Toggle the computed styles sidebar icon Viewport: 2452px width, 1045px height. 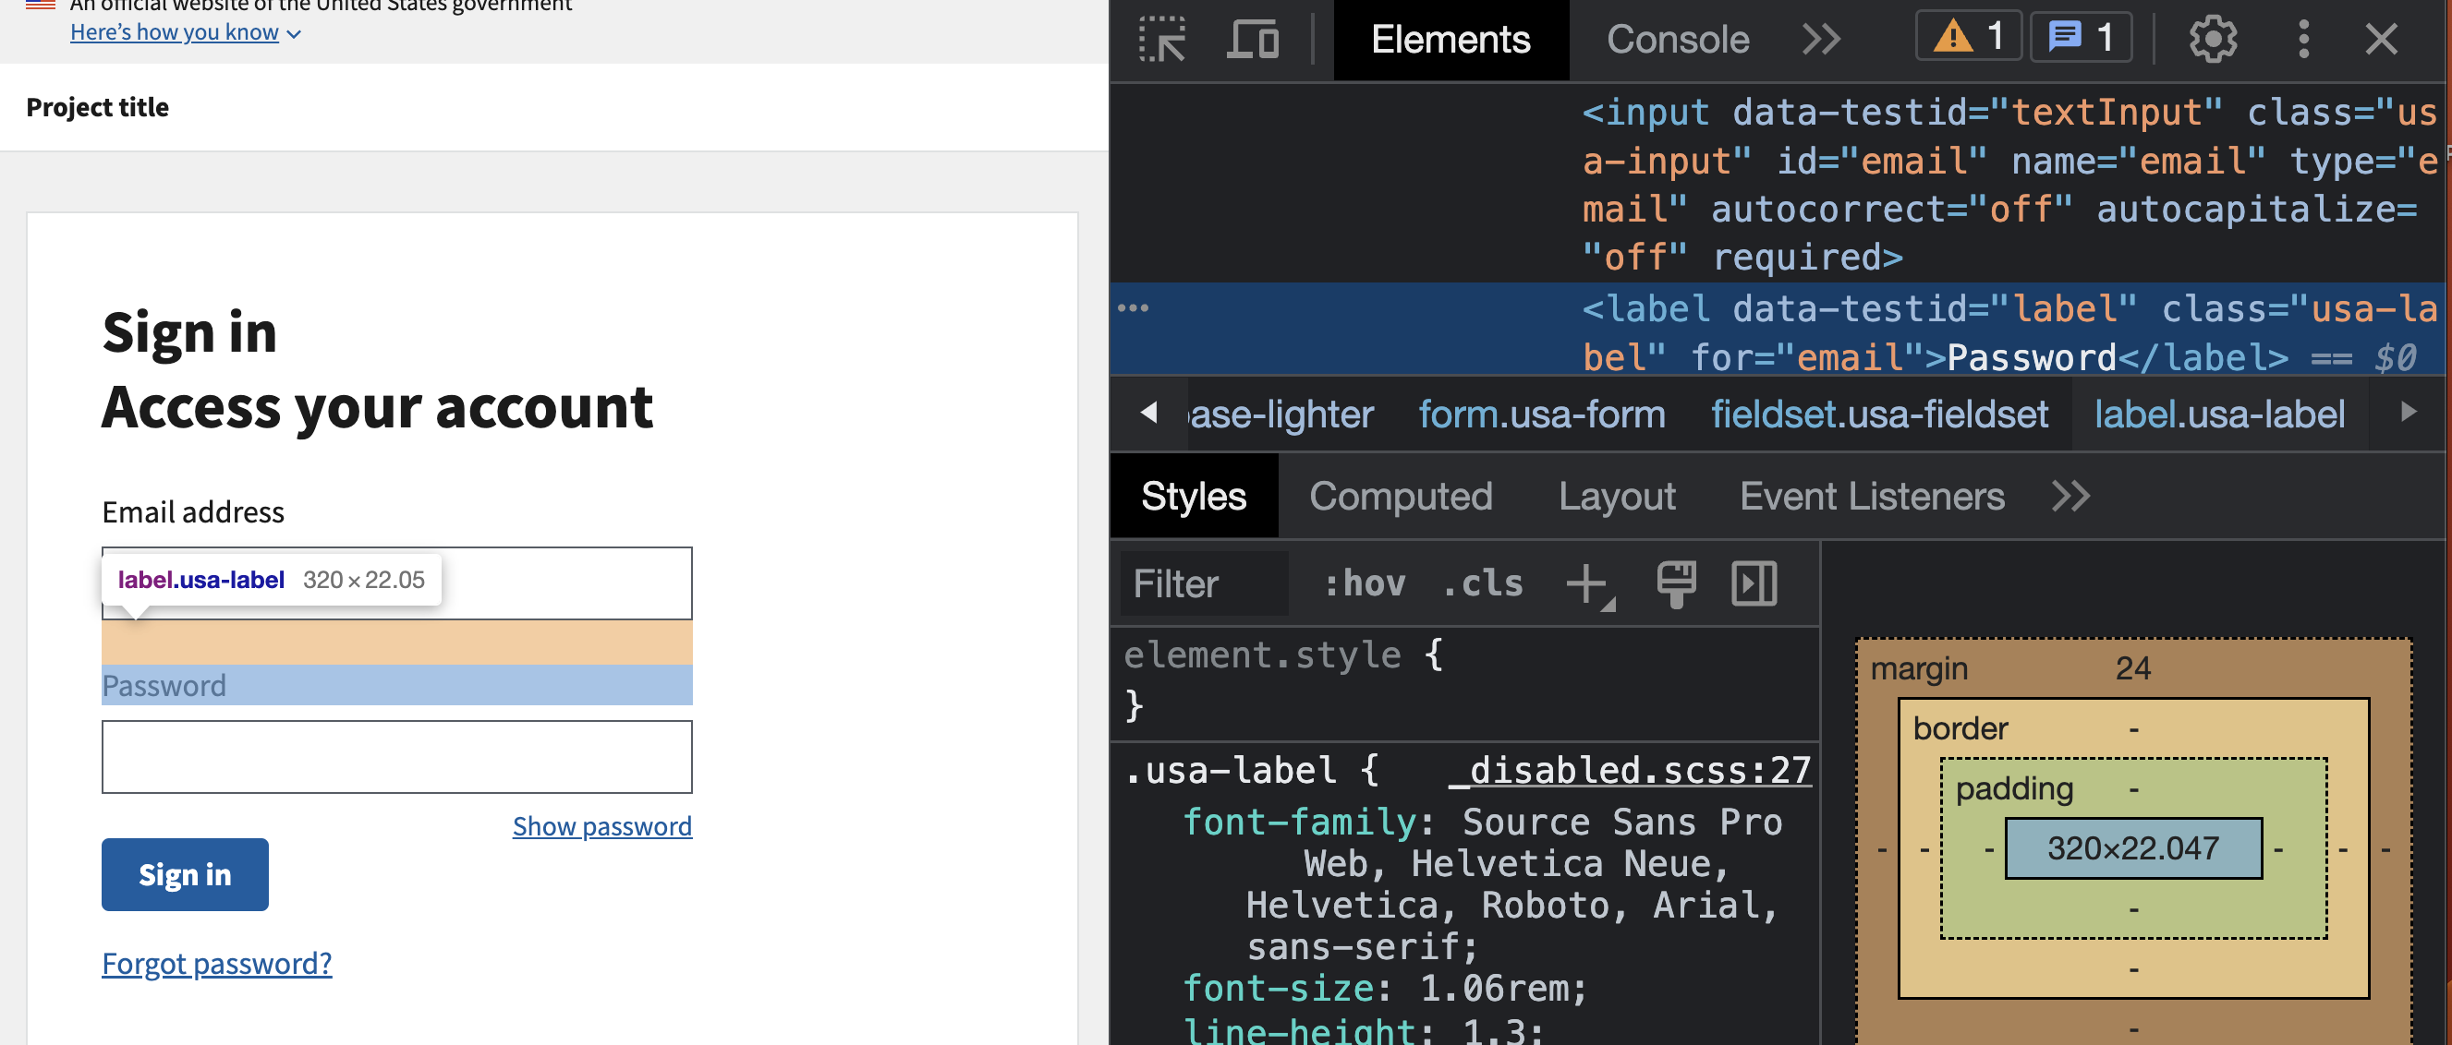[1754, 583]
